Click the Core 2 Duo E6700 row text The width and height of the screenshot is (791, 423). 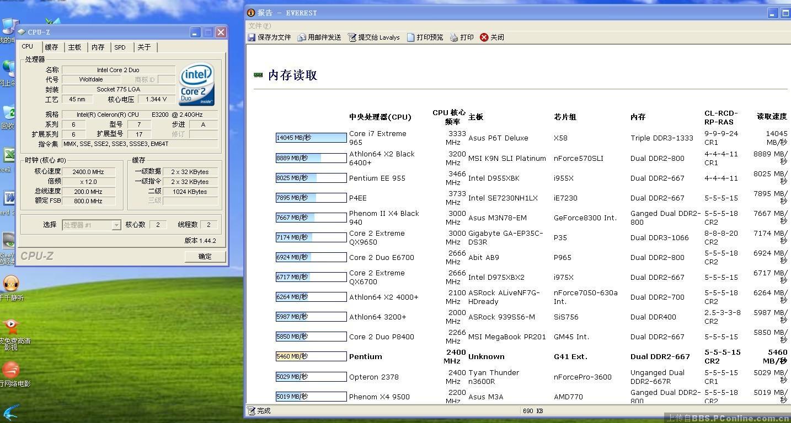point(382,257)
